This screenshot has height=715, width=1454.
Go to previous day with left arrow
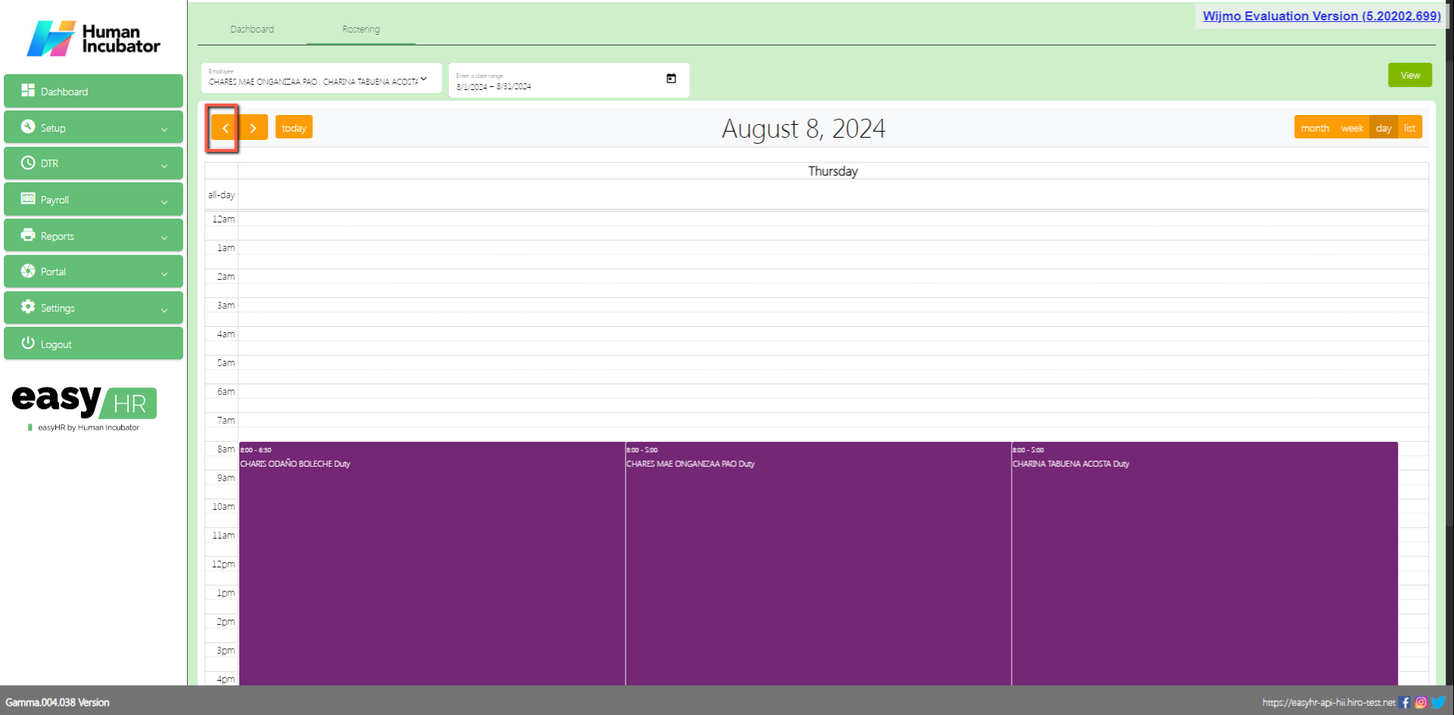(x=225, y=128)
